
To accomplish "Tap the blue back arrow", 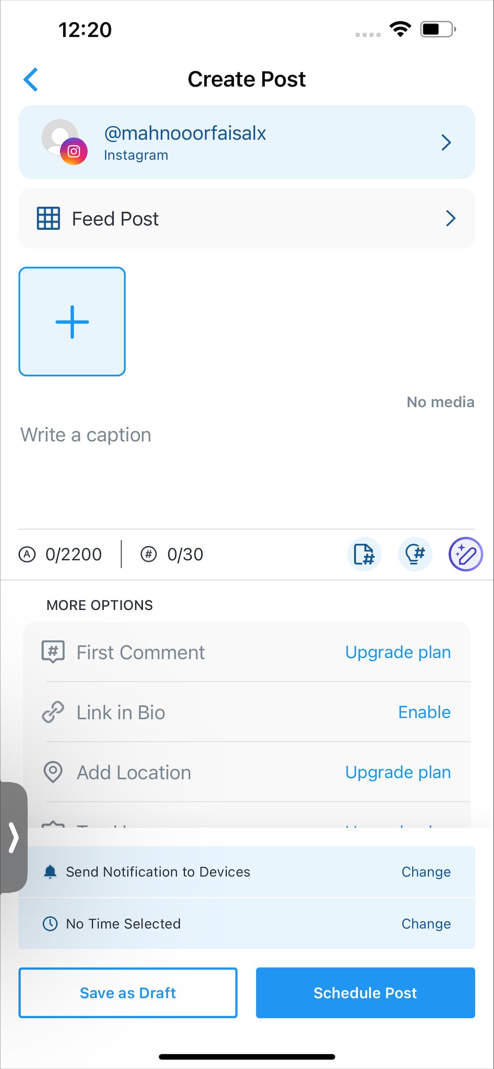I will point(31,79).
